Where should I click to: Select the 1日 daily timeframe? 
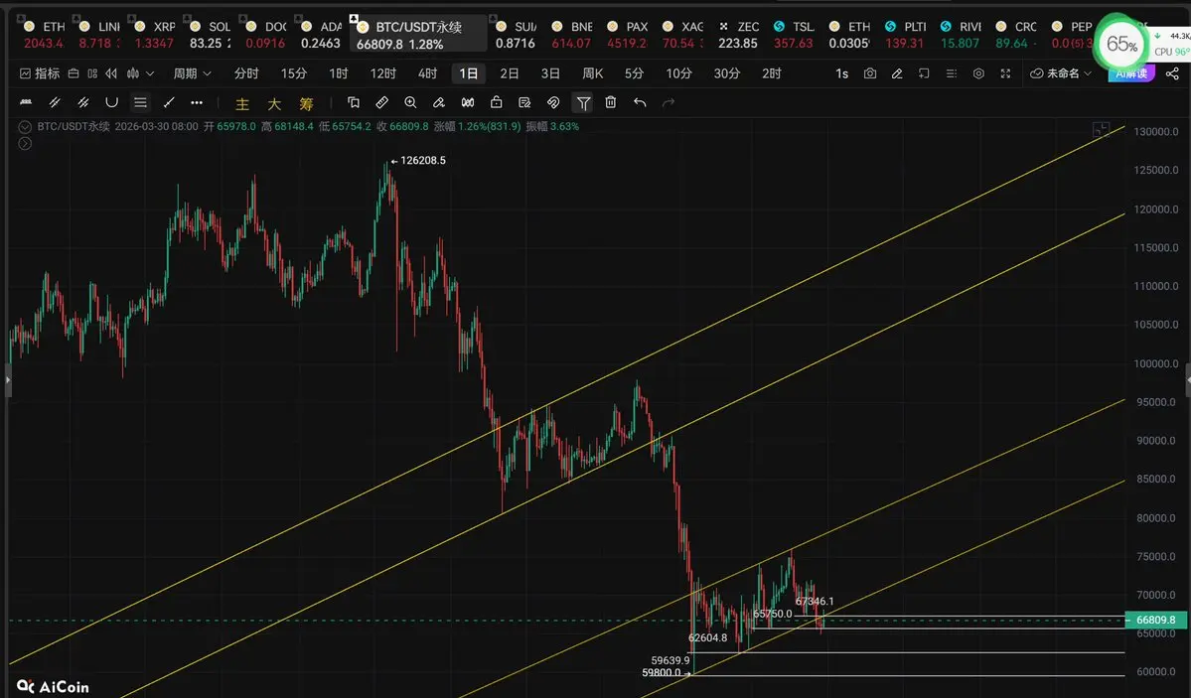click(469, 73)
